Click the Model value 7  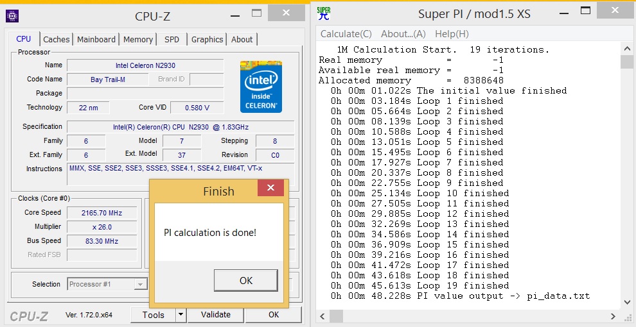(182, 141)
